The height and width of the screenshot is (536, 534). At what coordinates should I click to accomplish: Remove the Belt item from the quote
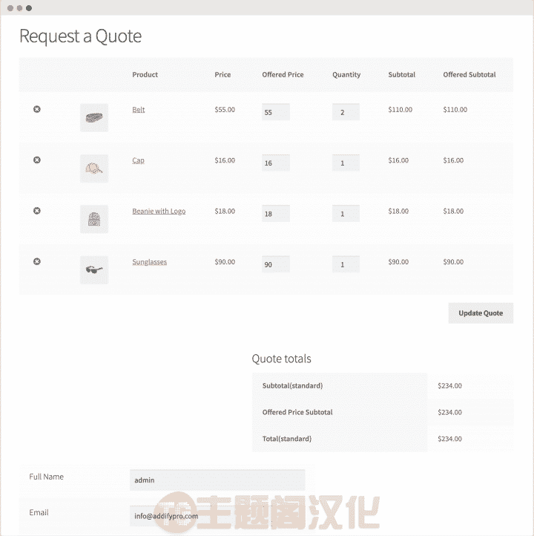(x=37, y=109)
